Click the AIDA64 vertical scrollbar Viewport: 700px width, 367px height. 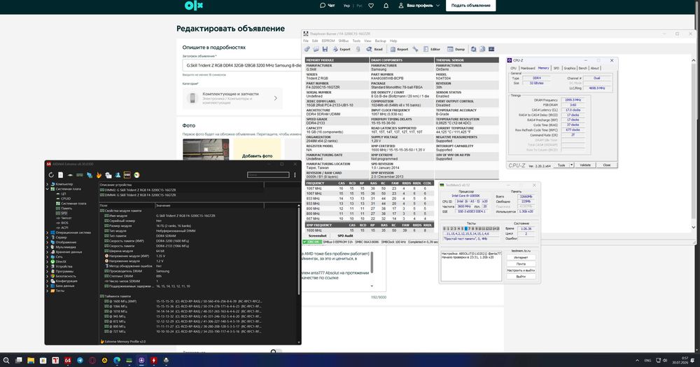(x=299, y=250)
